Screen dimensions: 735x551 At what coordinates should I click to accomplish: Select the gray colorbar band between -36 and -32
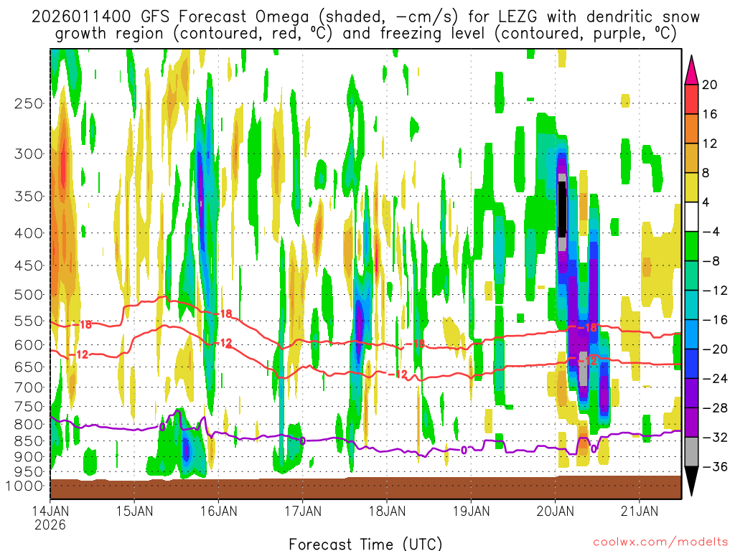pyautogui.click(x=692, y=452)
